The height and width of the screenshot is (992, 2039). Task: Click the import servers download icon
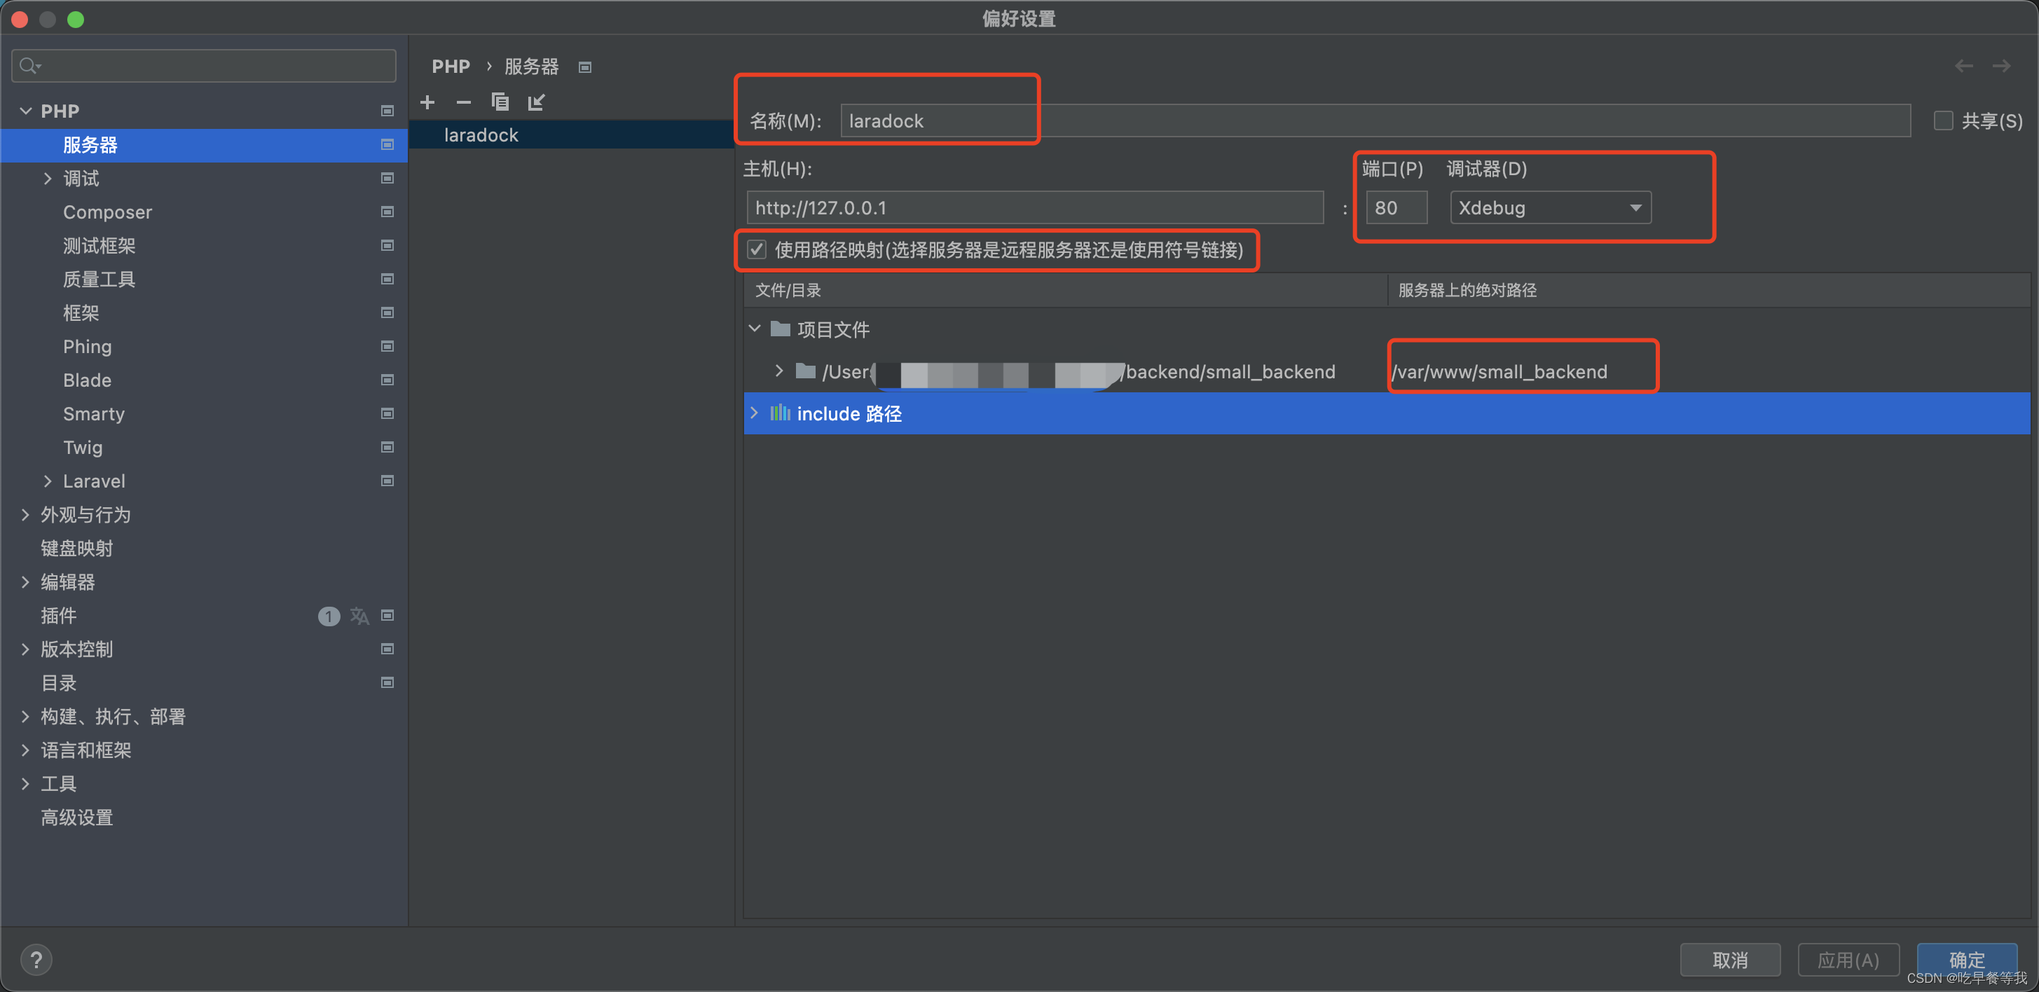point(535,102)
